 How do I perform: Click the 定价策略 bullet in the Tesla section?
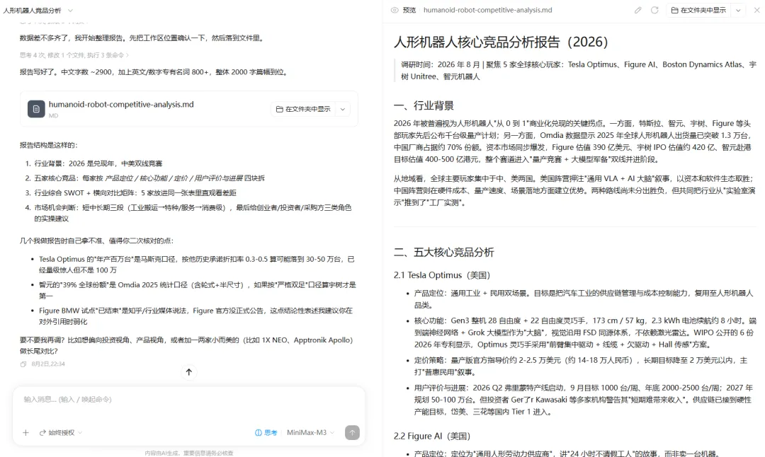point(581,366)
